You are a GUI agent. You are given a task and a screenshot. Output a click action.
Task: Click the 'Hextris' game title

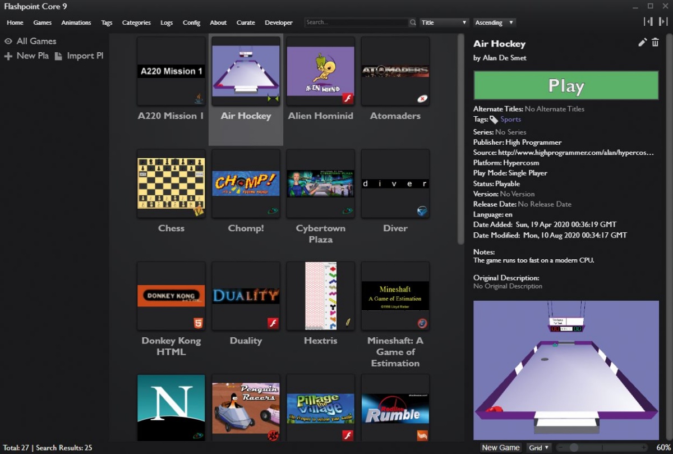point(320,341)
